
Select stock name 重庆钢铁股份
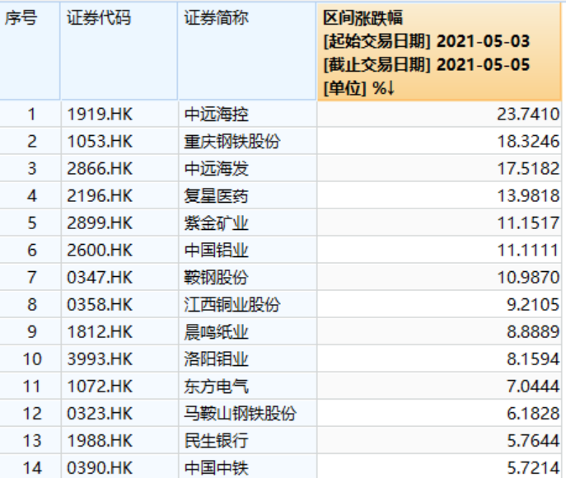click(x=232, y=142)
